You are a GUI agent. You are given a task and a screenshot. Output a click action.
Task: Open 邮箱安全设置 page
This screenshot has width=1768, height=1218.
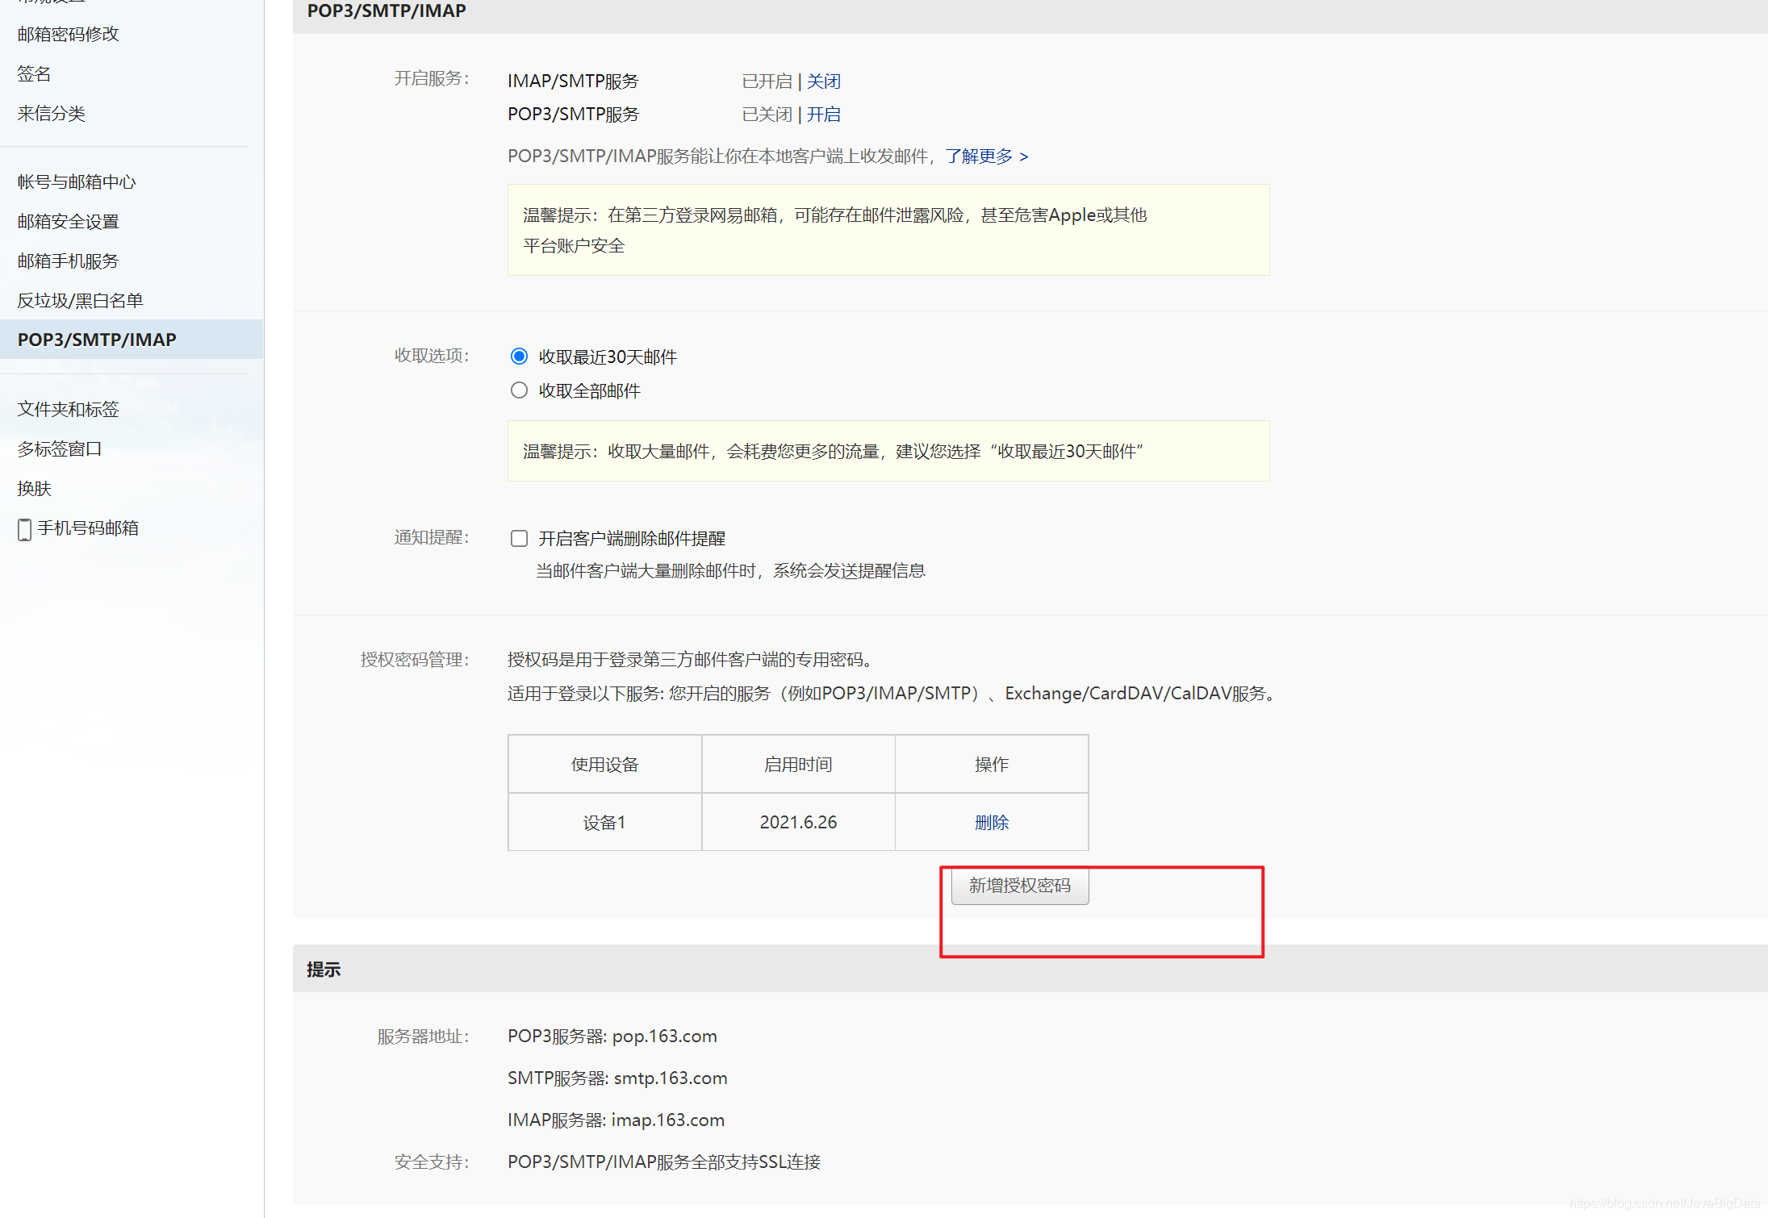click(69, 221)
